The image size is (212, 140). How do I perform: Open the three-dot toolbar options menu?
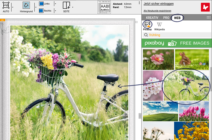[x=139, y=3]
